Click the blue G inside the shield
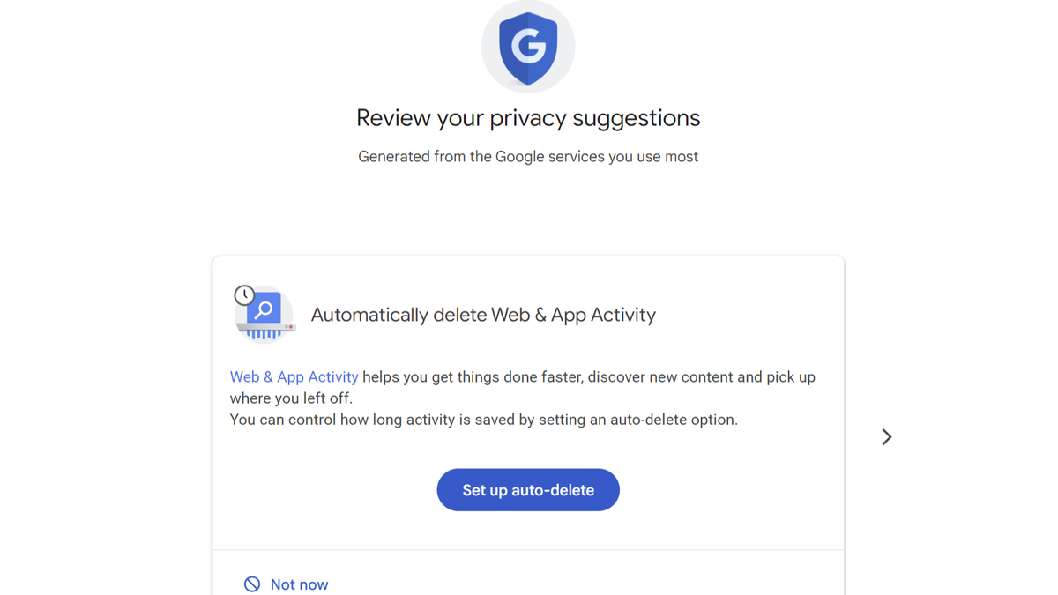1058x595 pixels. (x=528, y=46)
